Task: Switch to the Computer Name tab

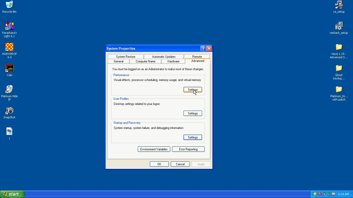Action: tap(145, 61)
